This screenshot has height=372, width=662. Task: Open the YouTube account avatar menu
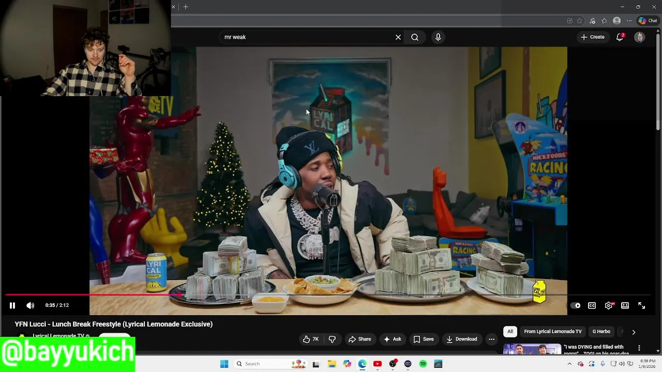pyautogui.click(x=640, y=37)
